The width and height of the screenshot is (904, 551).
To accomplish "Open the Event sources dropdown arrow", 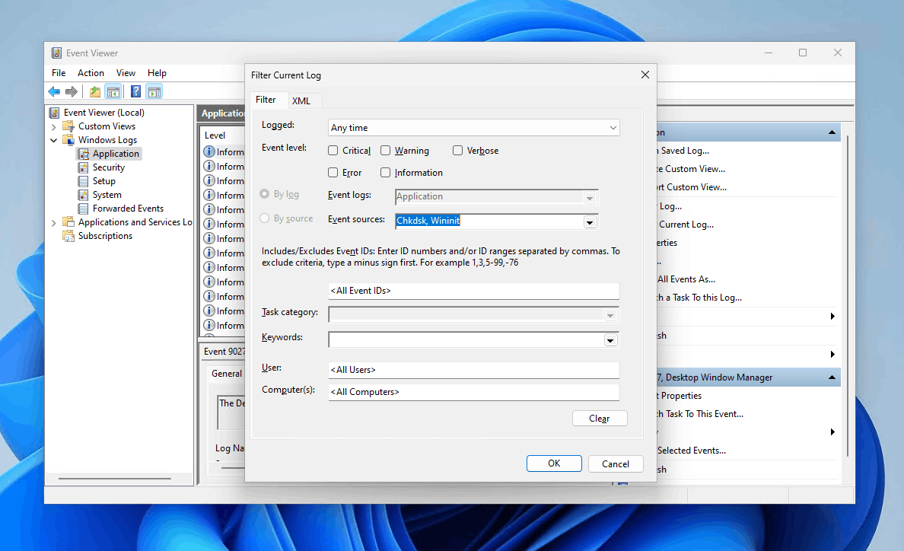I will [x=589, y=222].
